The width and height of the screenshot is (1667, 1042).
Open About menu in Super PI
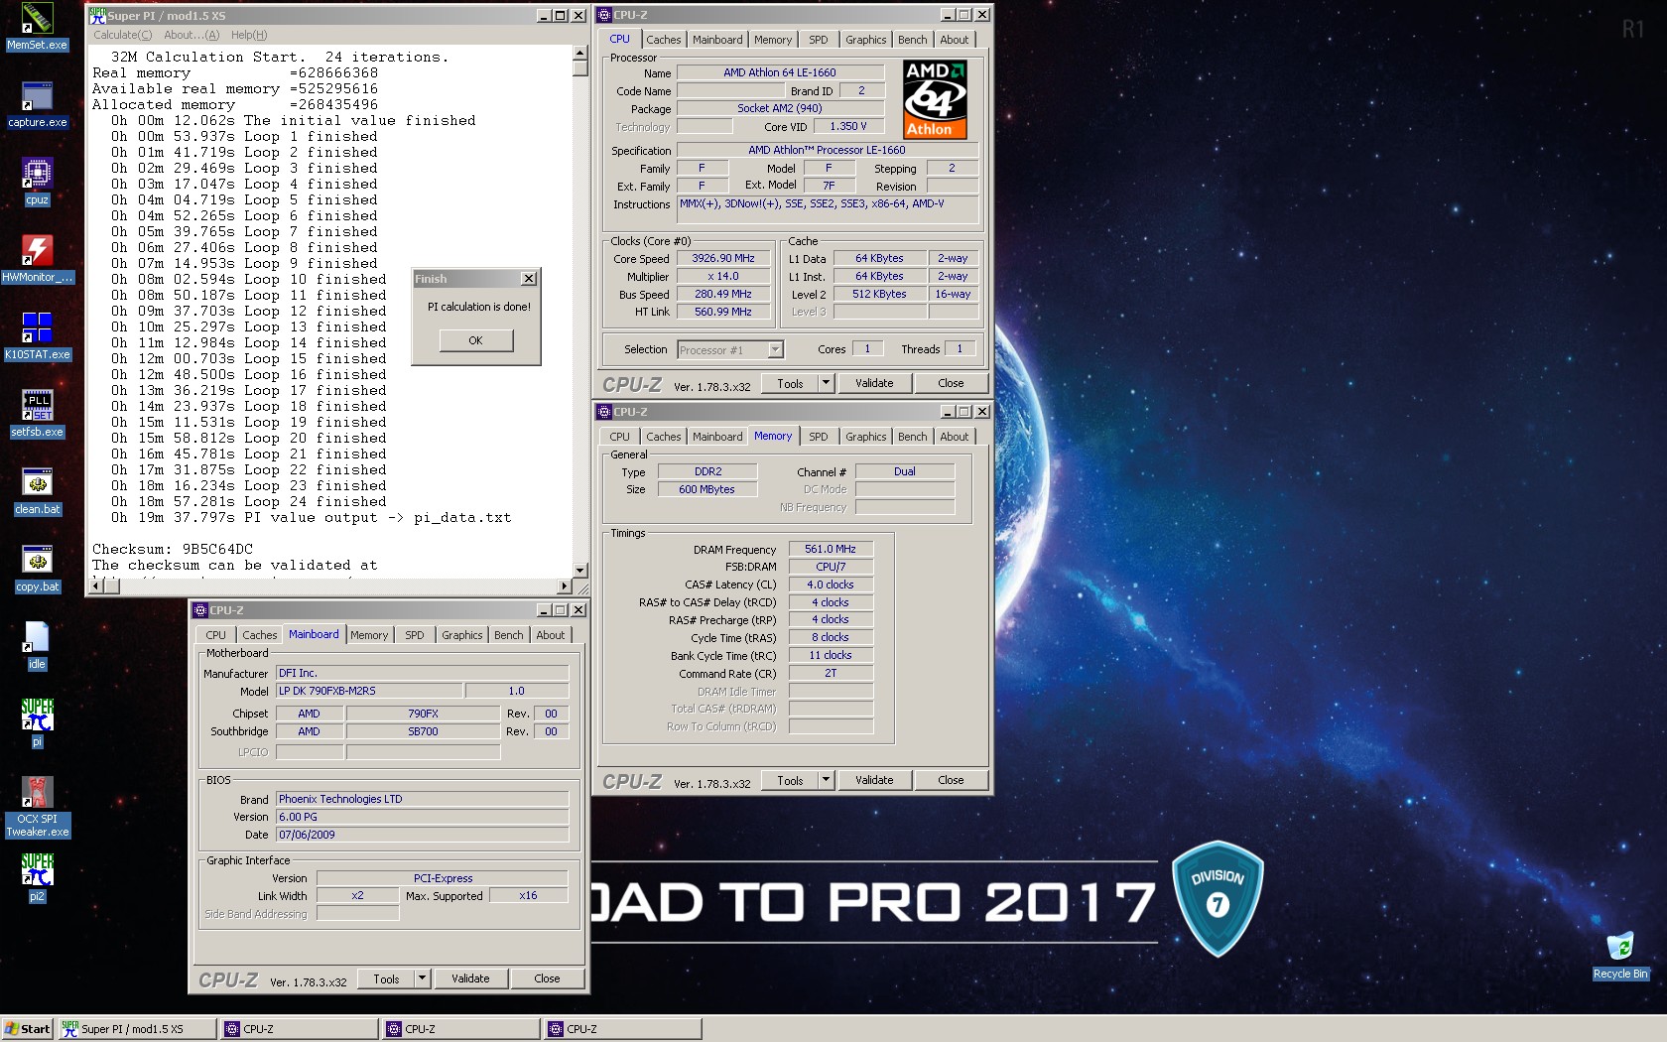[x=192, y=35]
